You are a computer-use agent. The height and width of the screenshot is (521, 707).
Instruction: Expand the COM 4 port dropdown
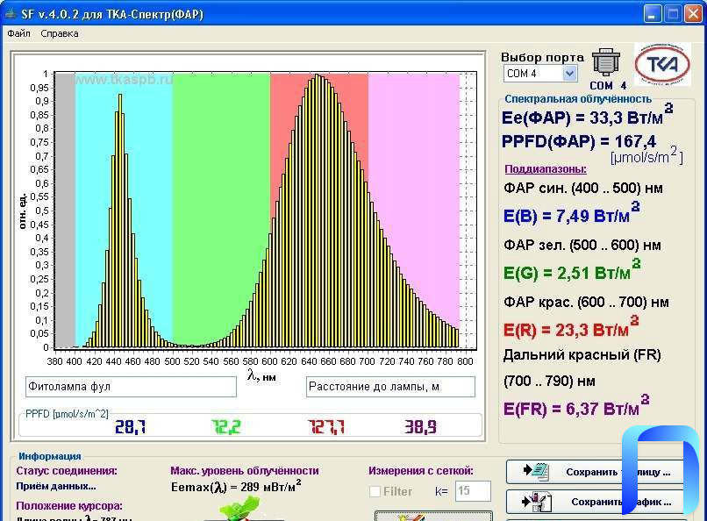click(569, 74)
